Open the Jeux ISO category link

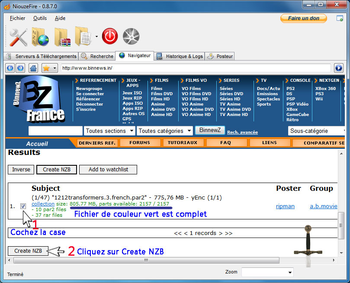pos(132,93)
